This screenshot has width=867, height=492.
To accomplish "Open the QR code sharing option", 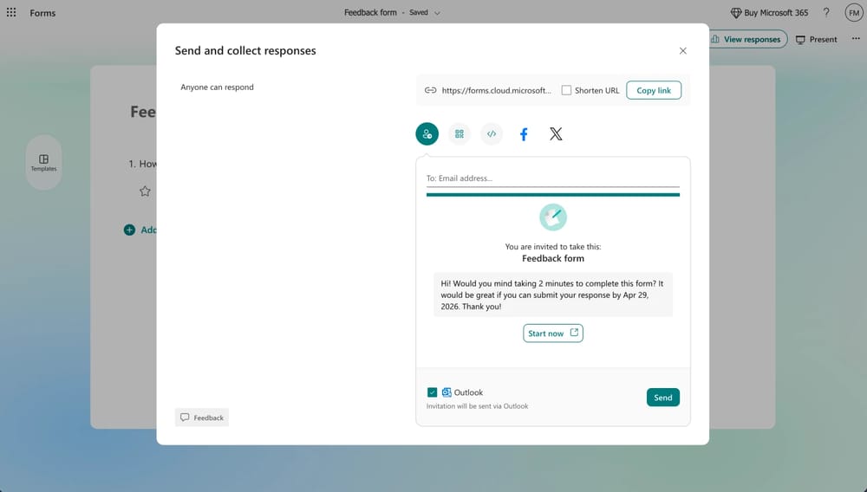I will 460,134.
